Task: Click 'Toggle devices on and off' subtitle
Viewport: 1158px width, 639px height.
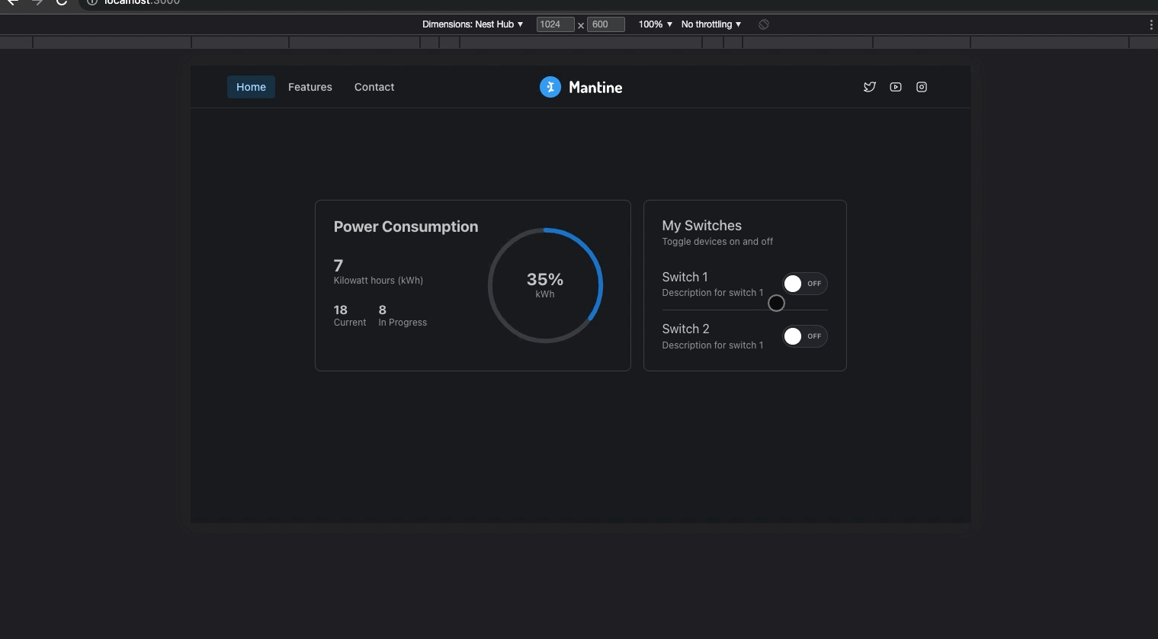Action: 717,242
